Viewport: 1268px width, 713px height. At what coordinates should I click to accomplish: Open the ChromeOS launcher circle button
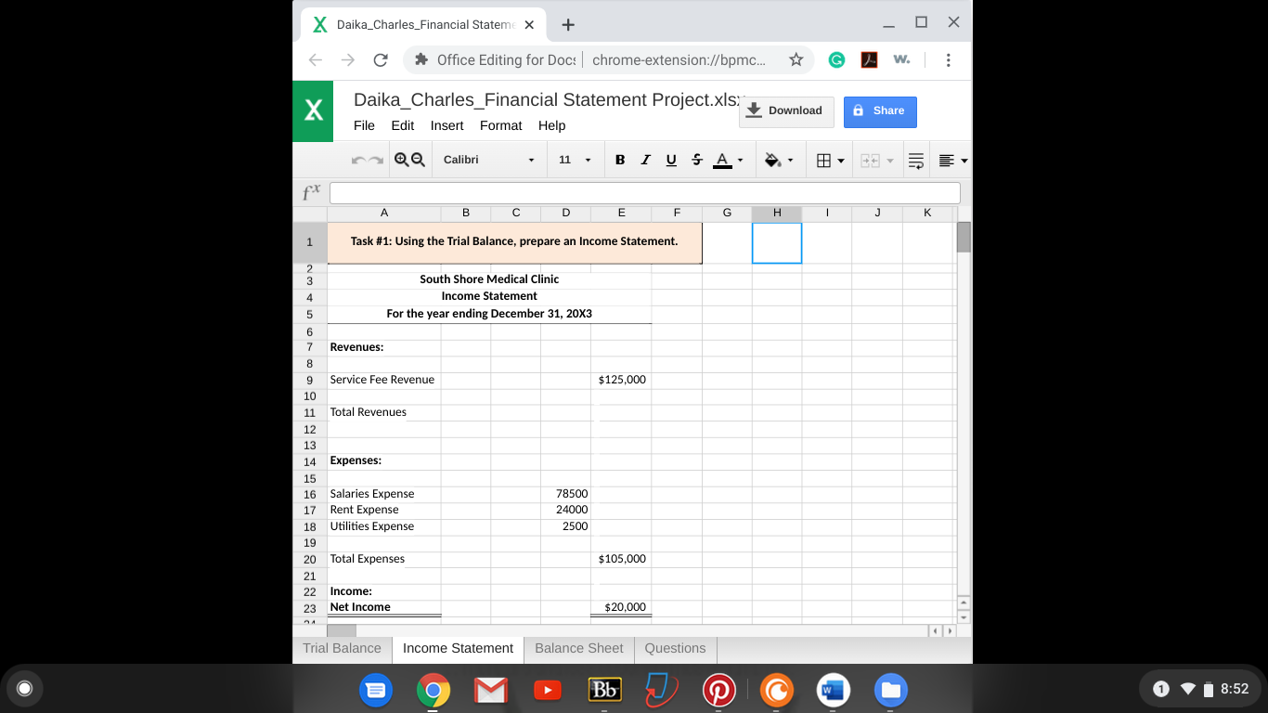click(25, 689)
